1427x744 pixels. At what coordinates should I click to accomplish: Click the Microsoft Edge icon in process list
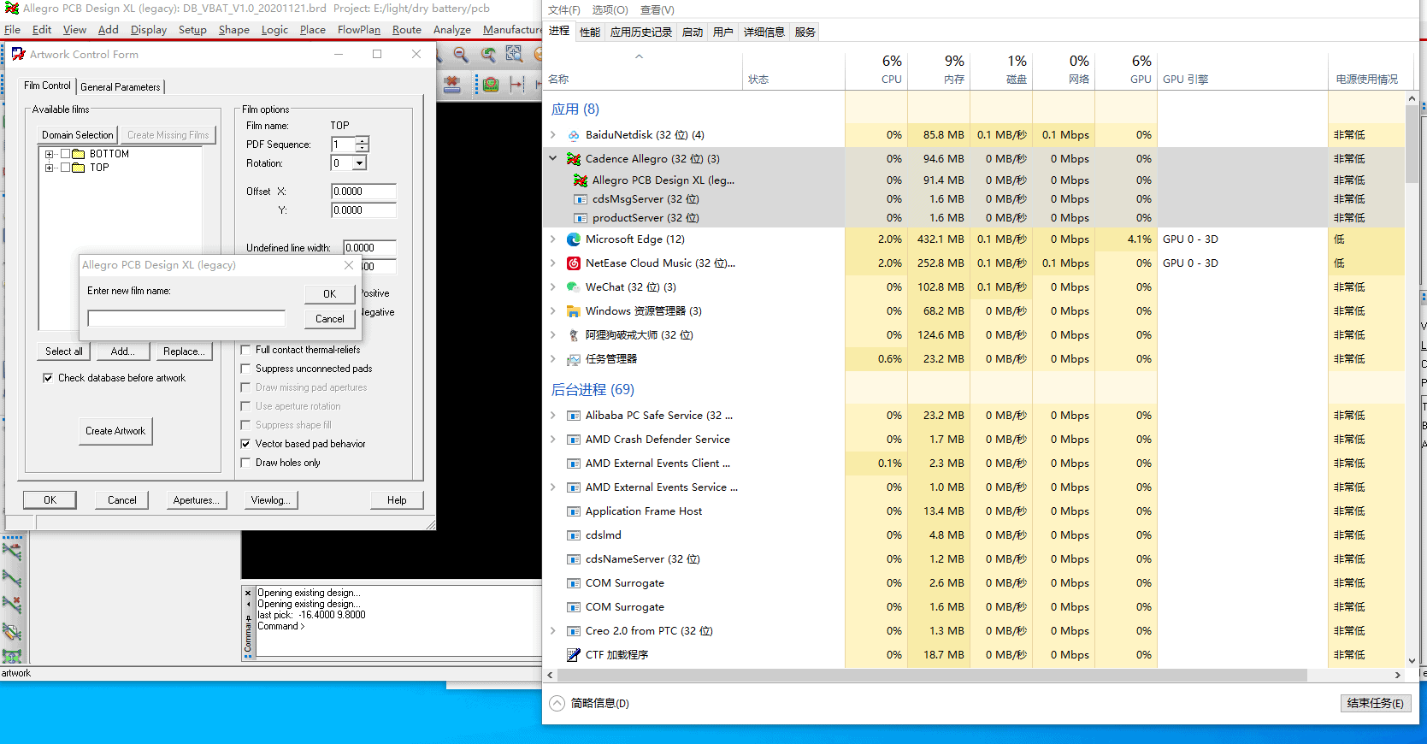click(575, 239)
